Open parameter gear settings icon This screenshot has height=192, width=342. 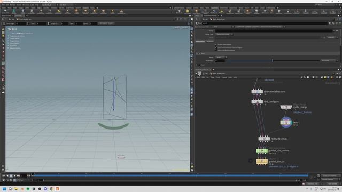click(330, 23)
